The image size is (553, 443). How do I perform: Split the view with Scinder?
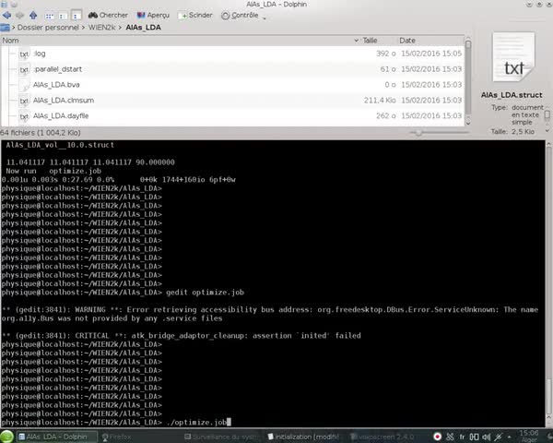pos(195,15)
